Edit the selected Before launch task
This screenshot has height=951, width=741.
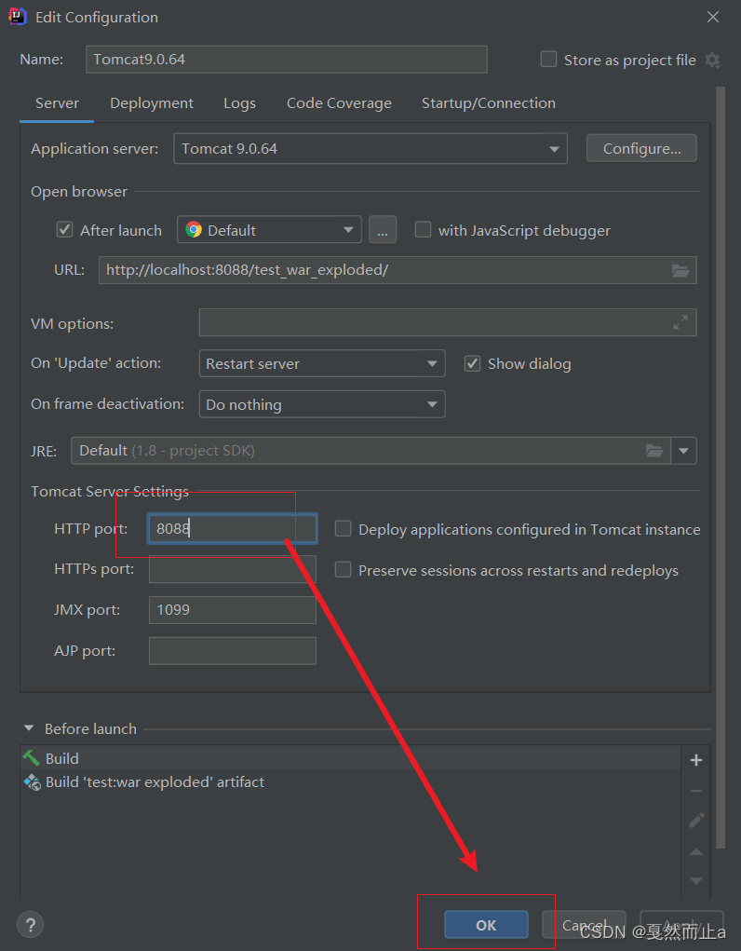coord(696,821)
